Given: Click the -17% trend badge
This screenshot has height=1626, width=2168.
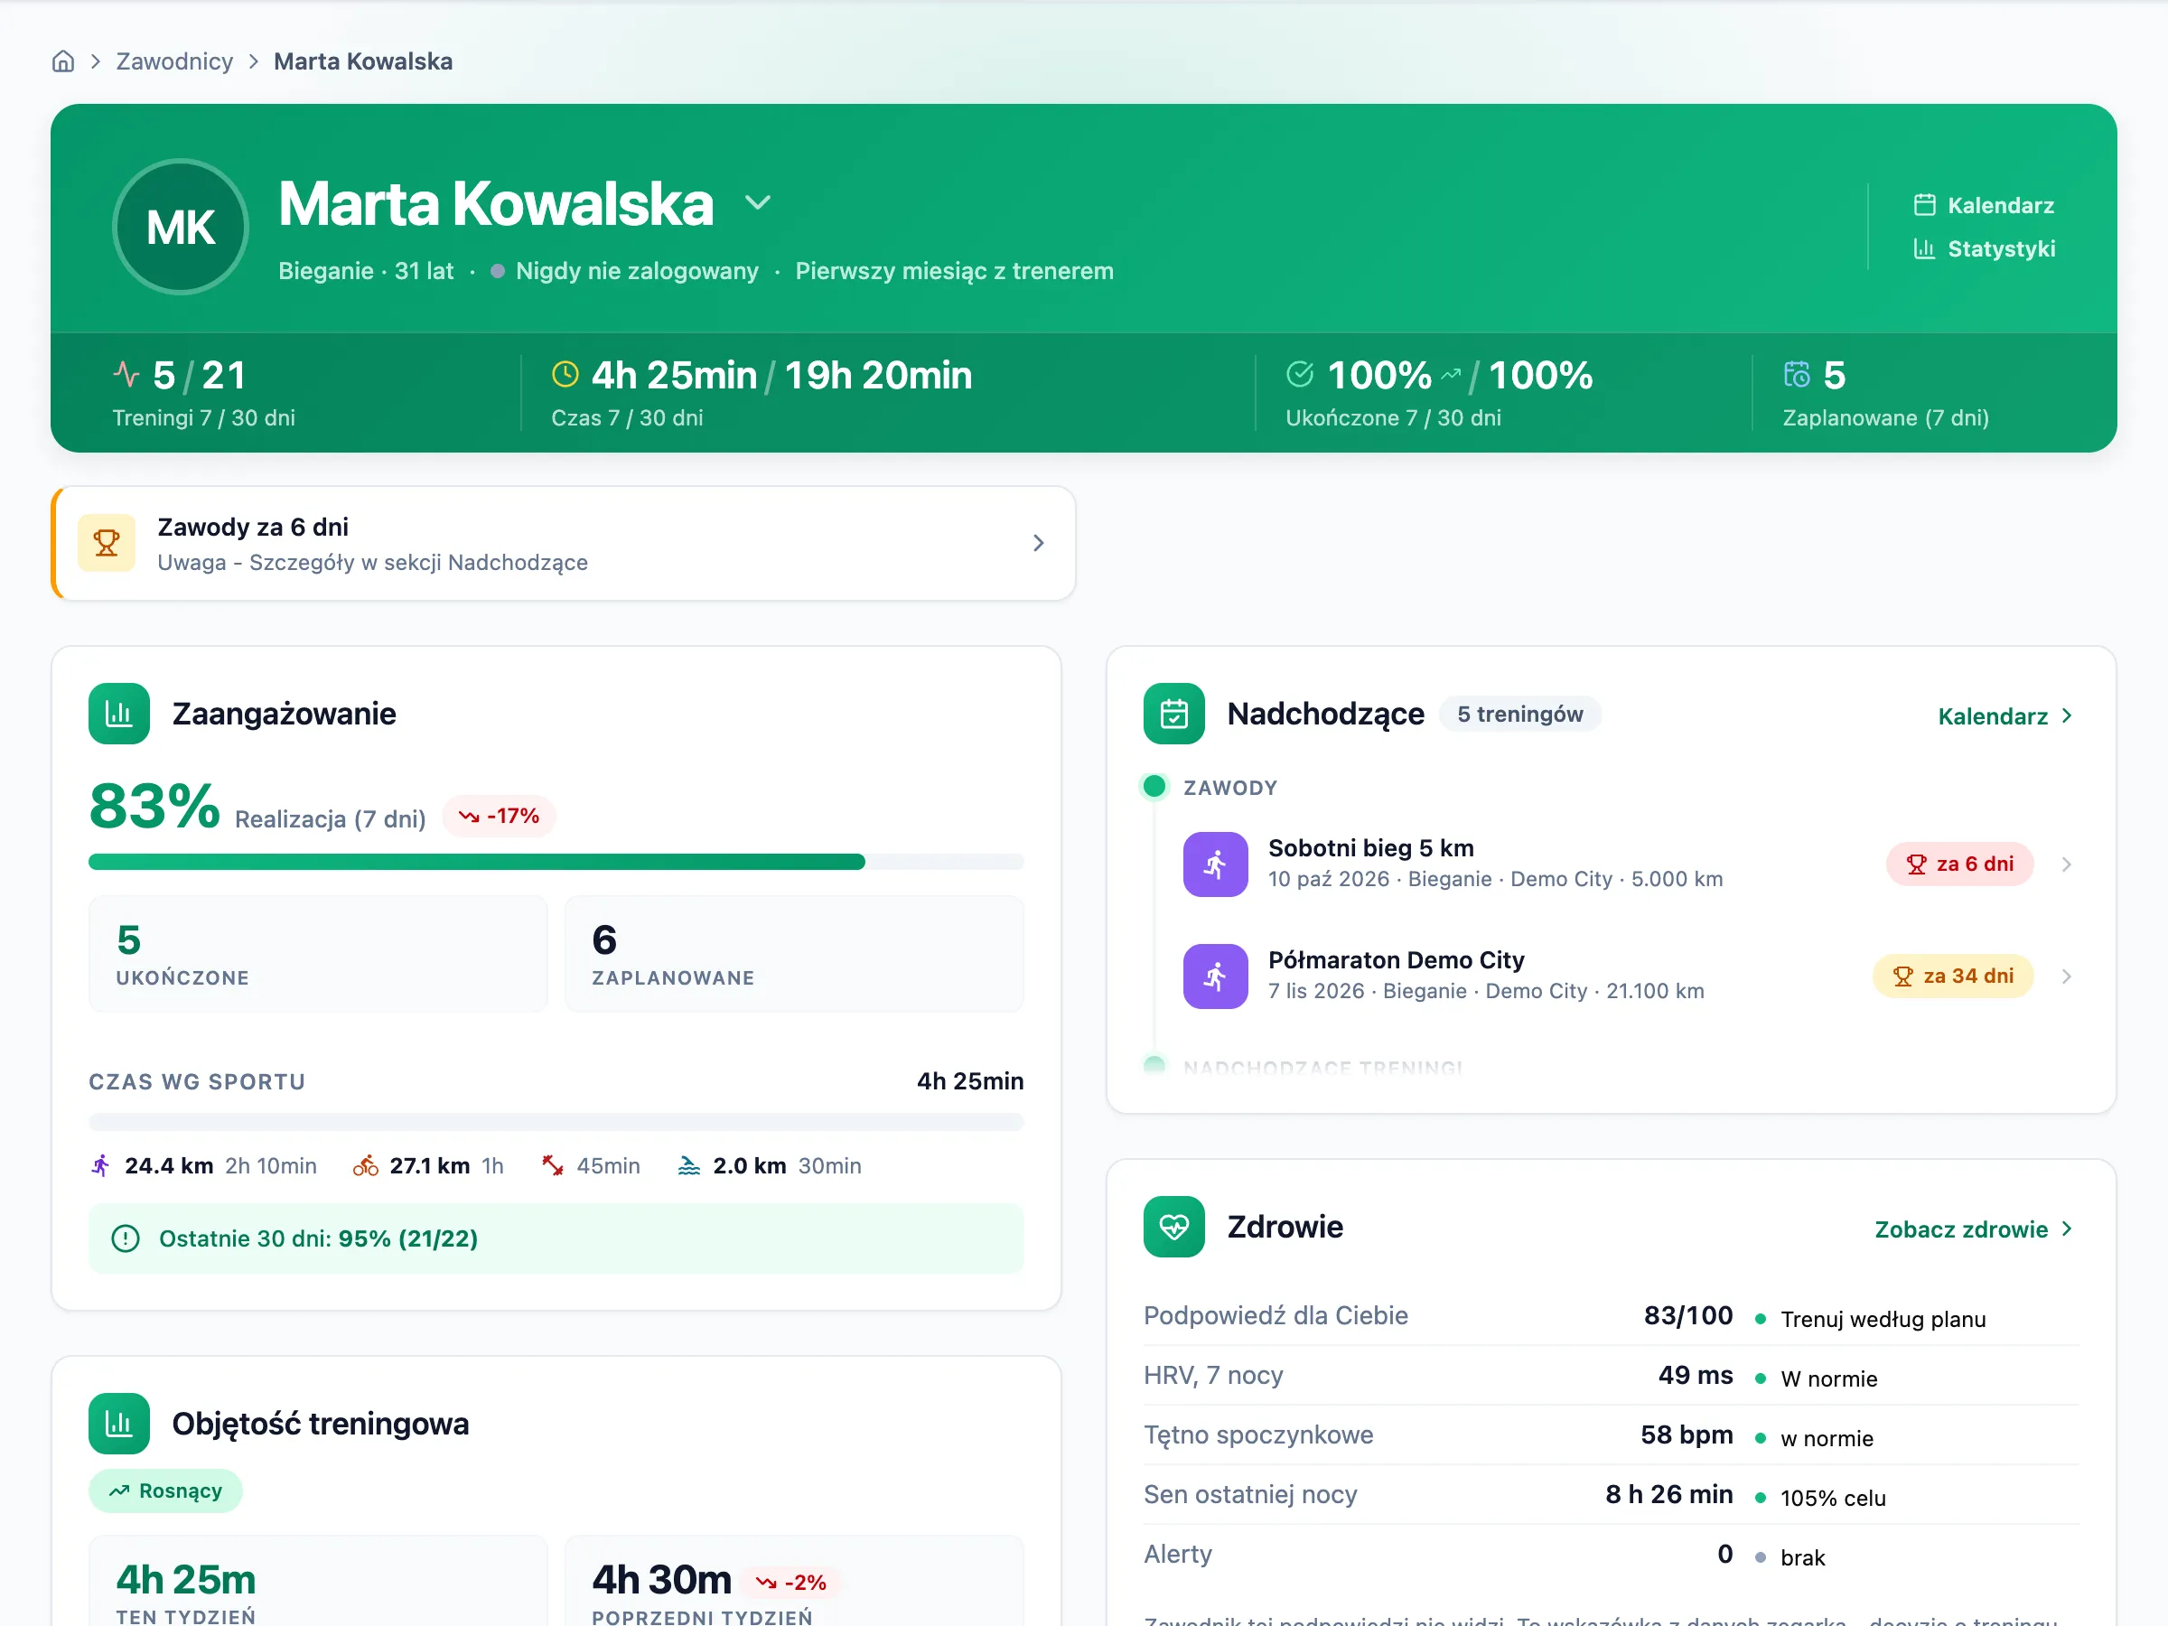Looking at the screenshot, I should pyautogui.click(x=499, y=817).
